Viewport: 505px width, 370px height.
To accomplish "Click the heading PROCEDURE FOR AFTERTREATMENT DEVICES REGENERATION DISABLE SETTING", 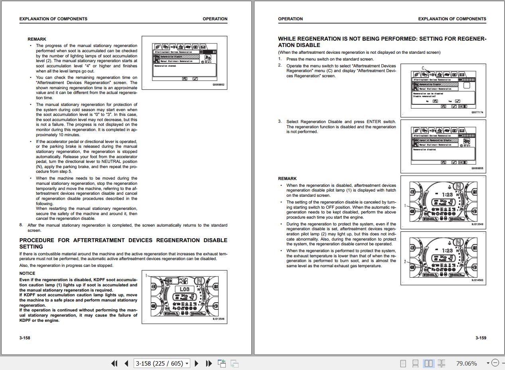I will (123, 243).
